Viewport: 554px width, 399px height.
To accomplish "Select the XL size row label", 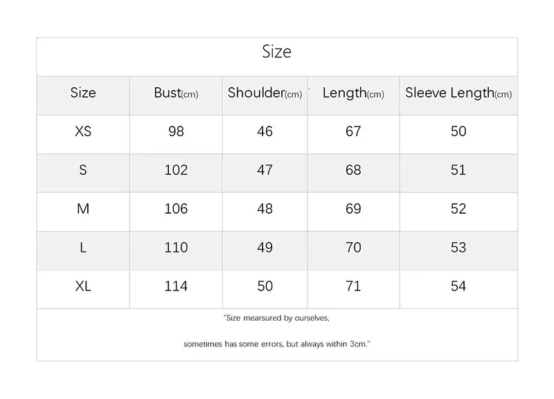I will pos(83,286).
